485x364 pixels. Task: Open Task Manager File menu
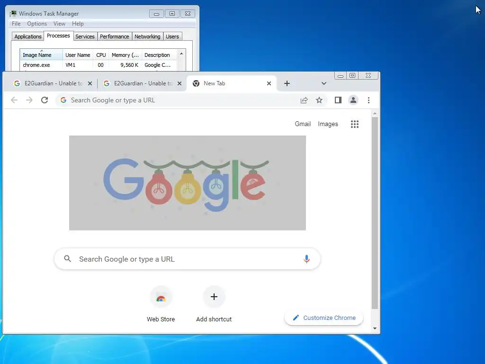pyautogui.click(x=16, y=24)
